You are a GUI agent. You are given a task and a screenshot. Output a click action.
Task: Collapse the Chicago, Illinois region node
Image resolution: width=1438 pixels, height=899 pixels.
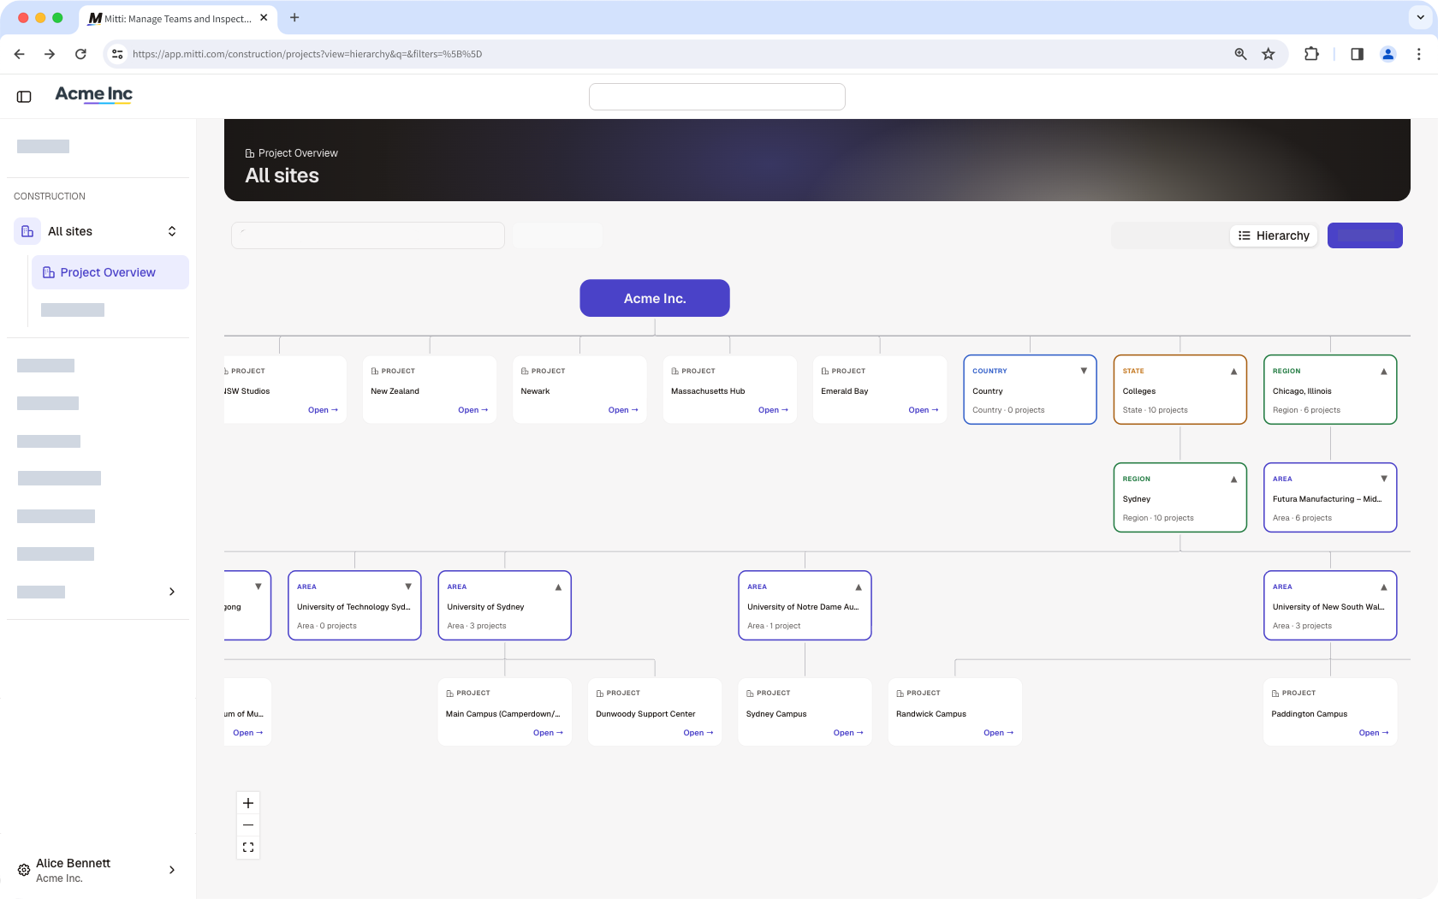pyautogui.click(x=1384, y=372)
